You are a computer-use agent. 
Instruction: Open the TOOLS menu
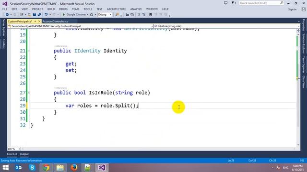(88, 9)
